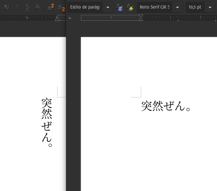Click the tab stop type selector in ruler corner

point(70,18)
